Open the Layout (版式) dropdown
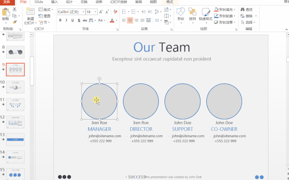The image size is (289, 180). point(46,9)
